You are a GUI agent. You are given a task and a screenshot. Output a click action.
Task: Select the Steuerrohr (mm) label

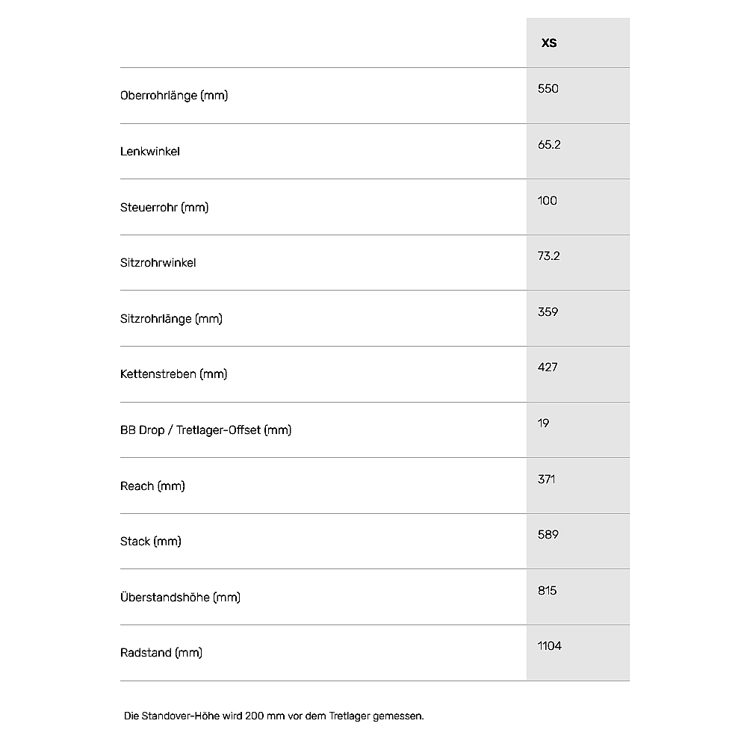point(164,207)
